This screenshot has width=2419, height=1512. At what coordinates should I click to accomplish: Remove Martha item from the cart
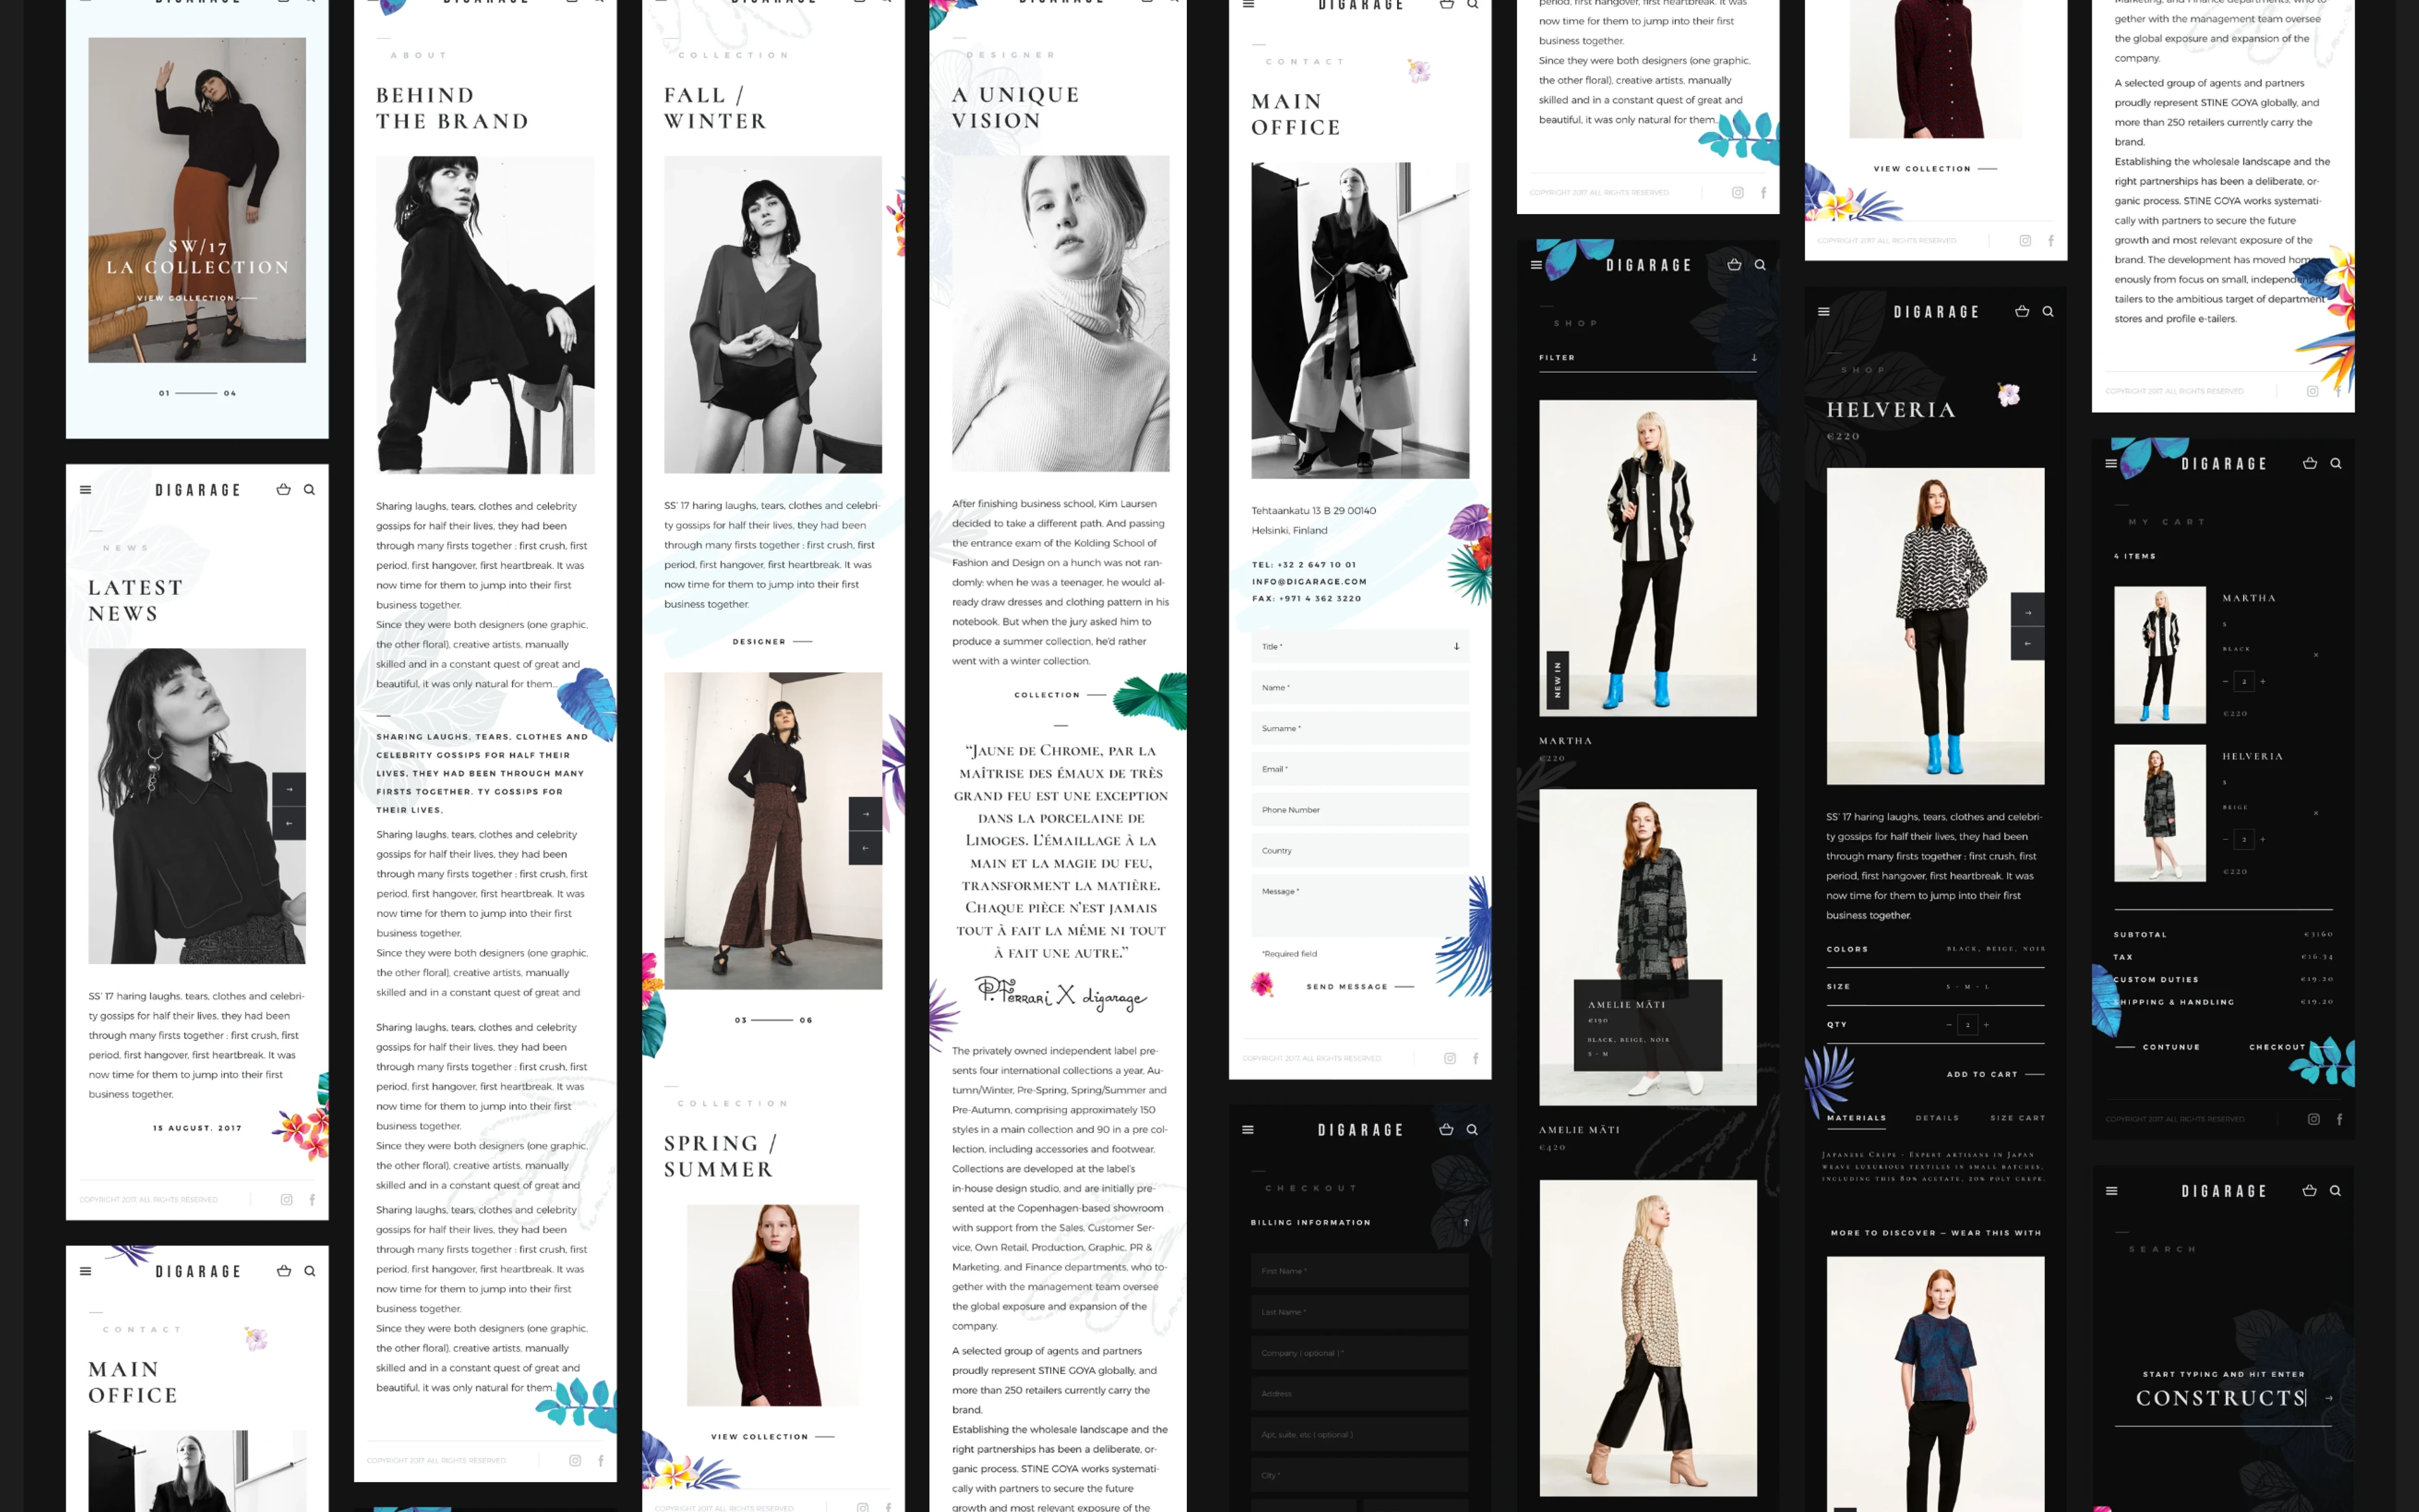point(2316,655)
